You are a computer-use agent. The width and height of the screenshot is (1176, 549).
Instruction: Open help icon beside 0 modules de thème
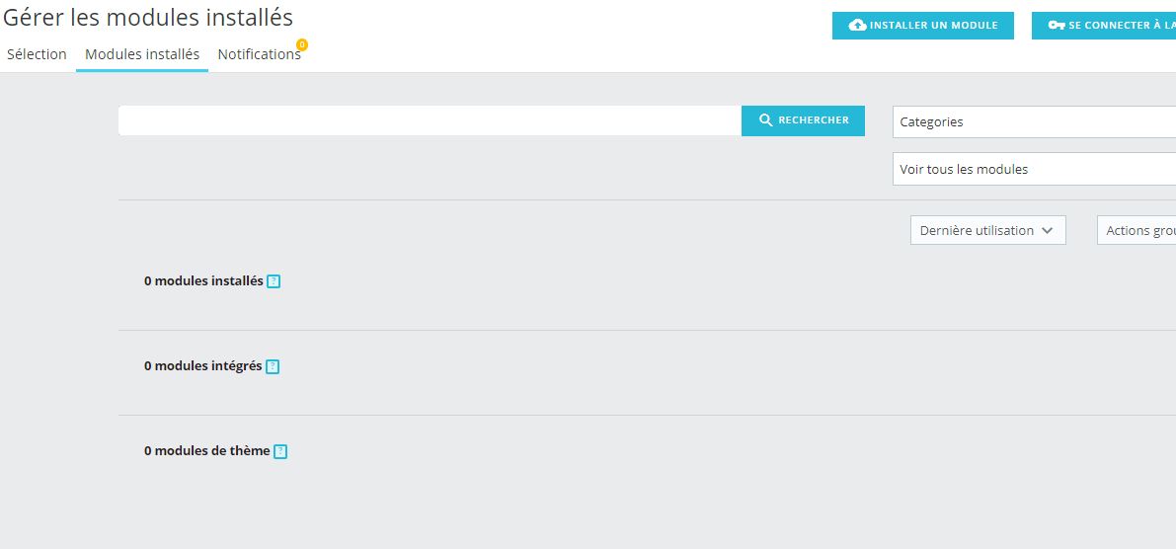tap(280, 451)
